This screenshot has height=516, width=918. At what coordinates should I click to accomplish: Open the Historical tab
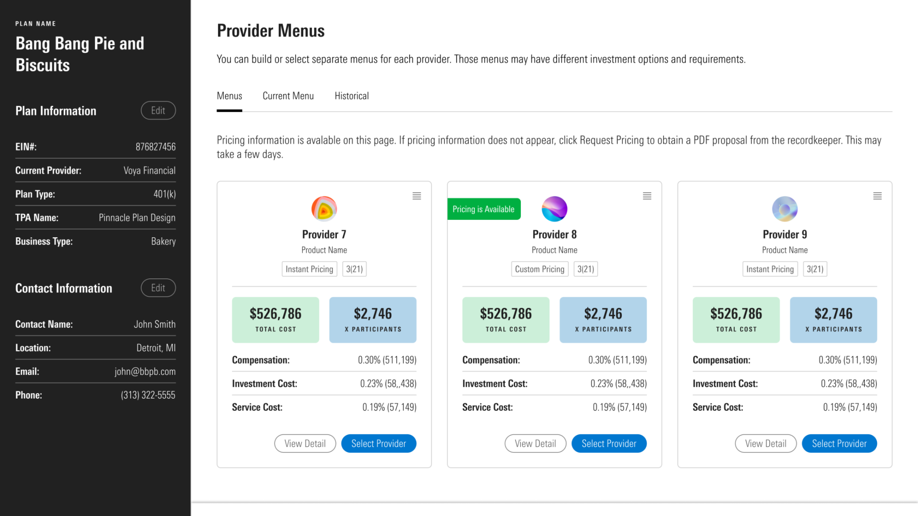(x=352, y=96)
